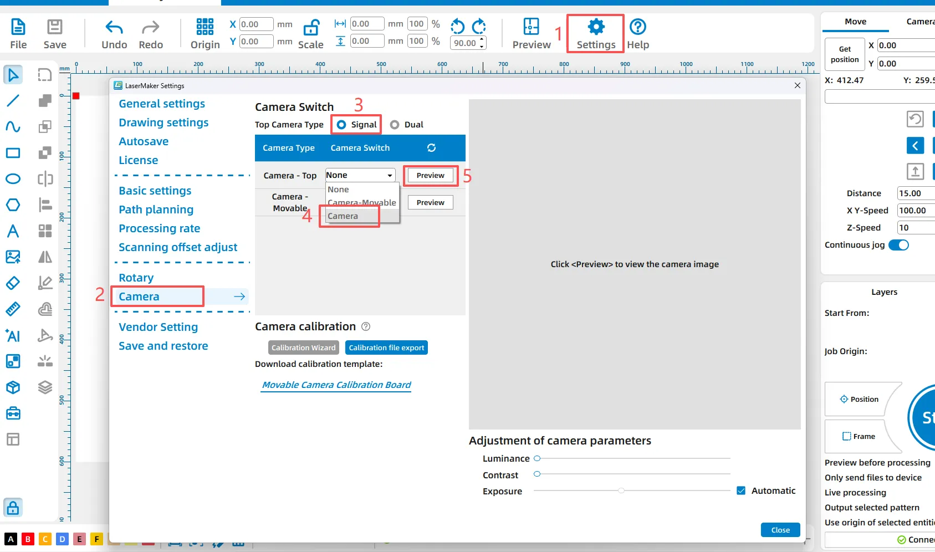The width and height of the screenshot is (935, 552).
Task: Select the Dual camera type radio
Action: pyautogui.click(x=395, y=125)
